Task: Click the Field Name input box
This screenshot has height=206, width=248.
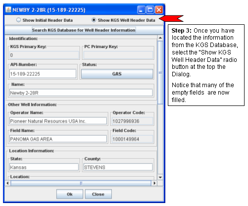Action: (58, 139)
